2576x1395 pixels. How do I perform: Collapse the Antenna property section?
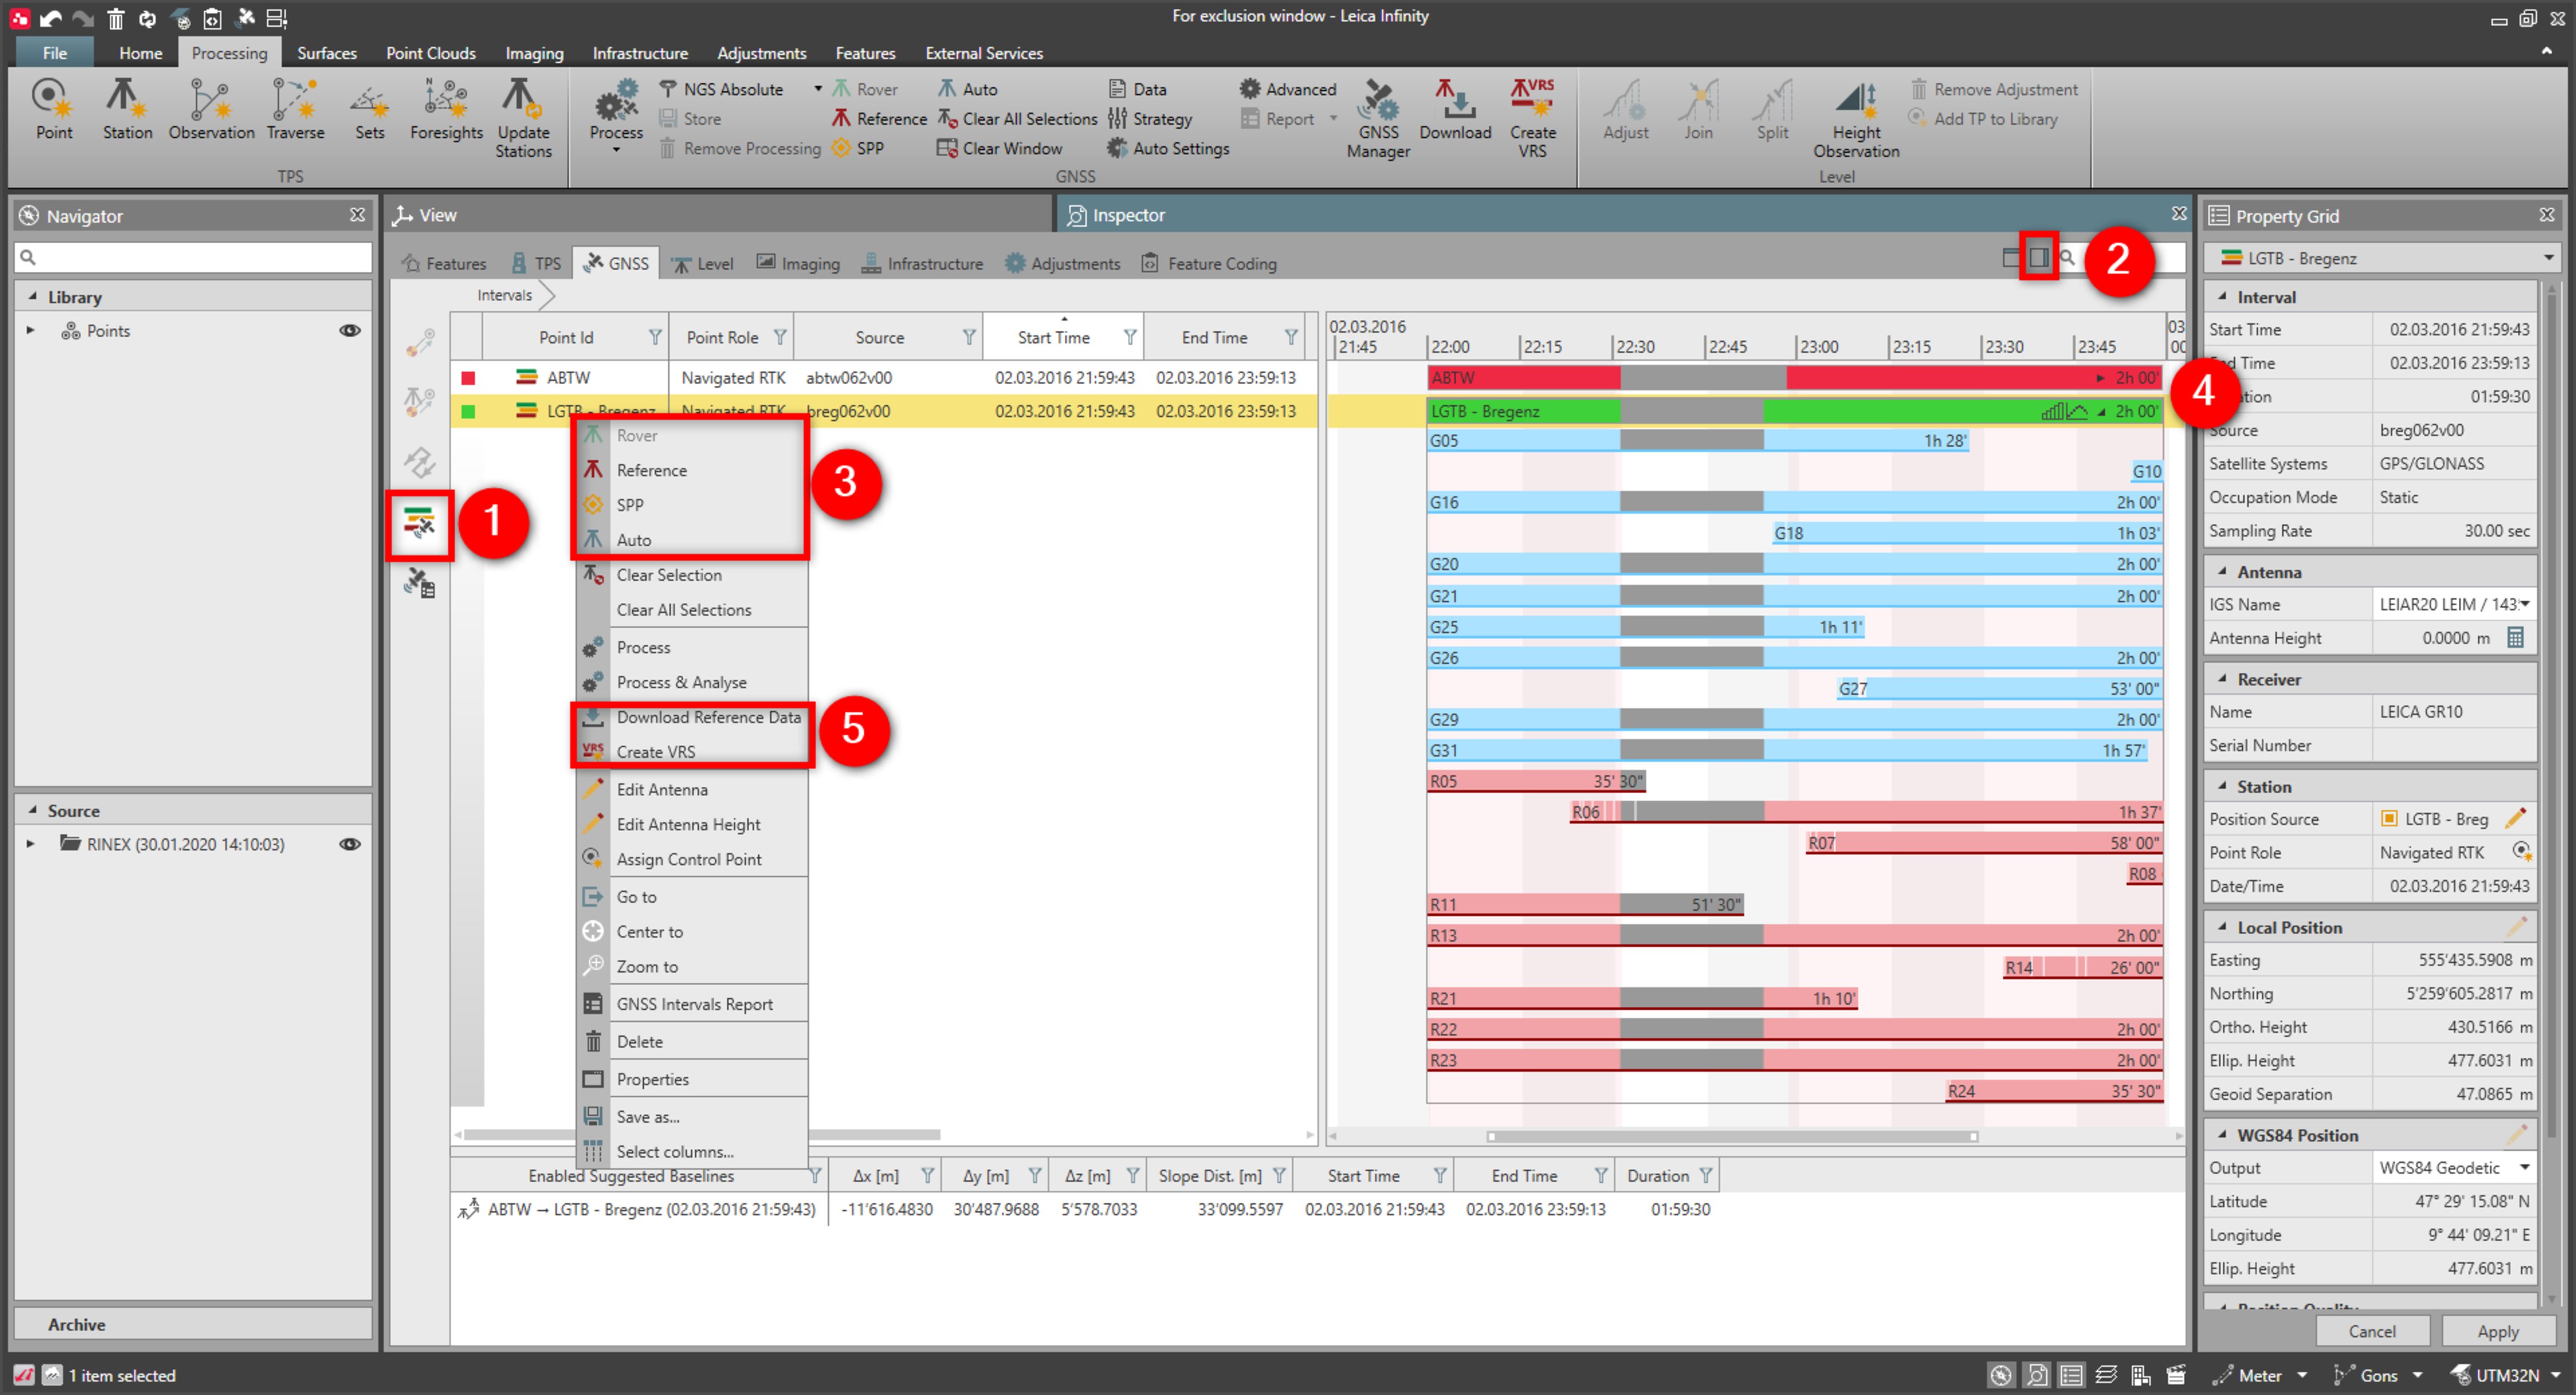(2221, 572)
